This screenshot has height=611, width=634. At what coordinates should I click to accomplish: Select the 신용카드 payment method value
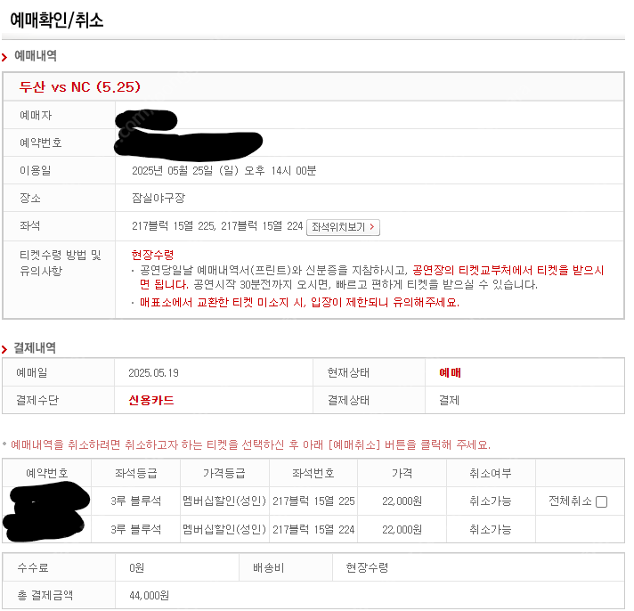pyautogui.click(x=151, y=400)
